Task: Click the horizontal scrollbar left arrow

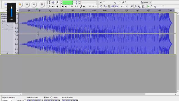Action: point(20,94)
